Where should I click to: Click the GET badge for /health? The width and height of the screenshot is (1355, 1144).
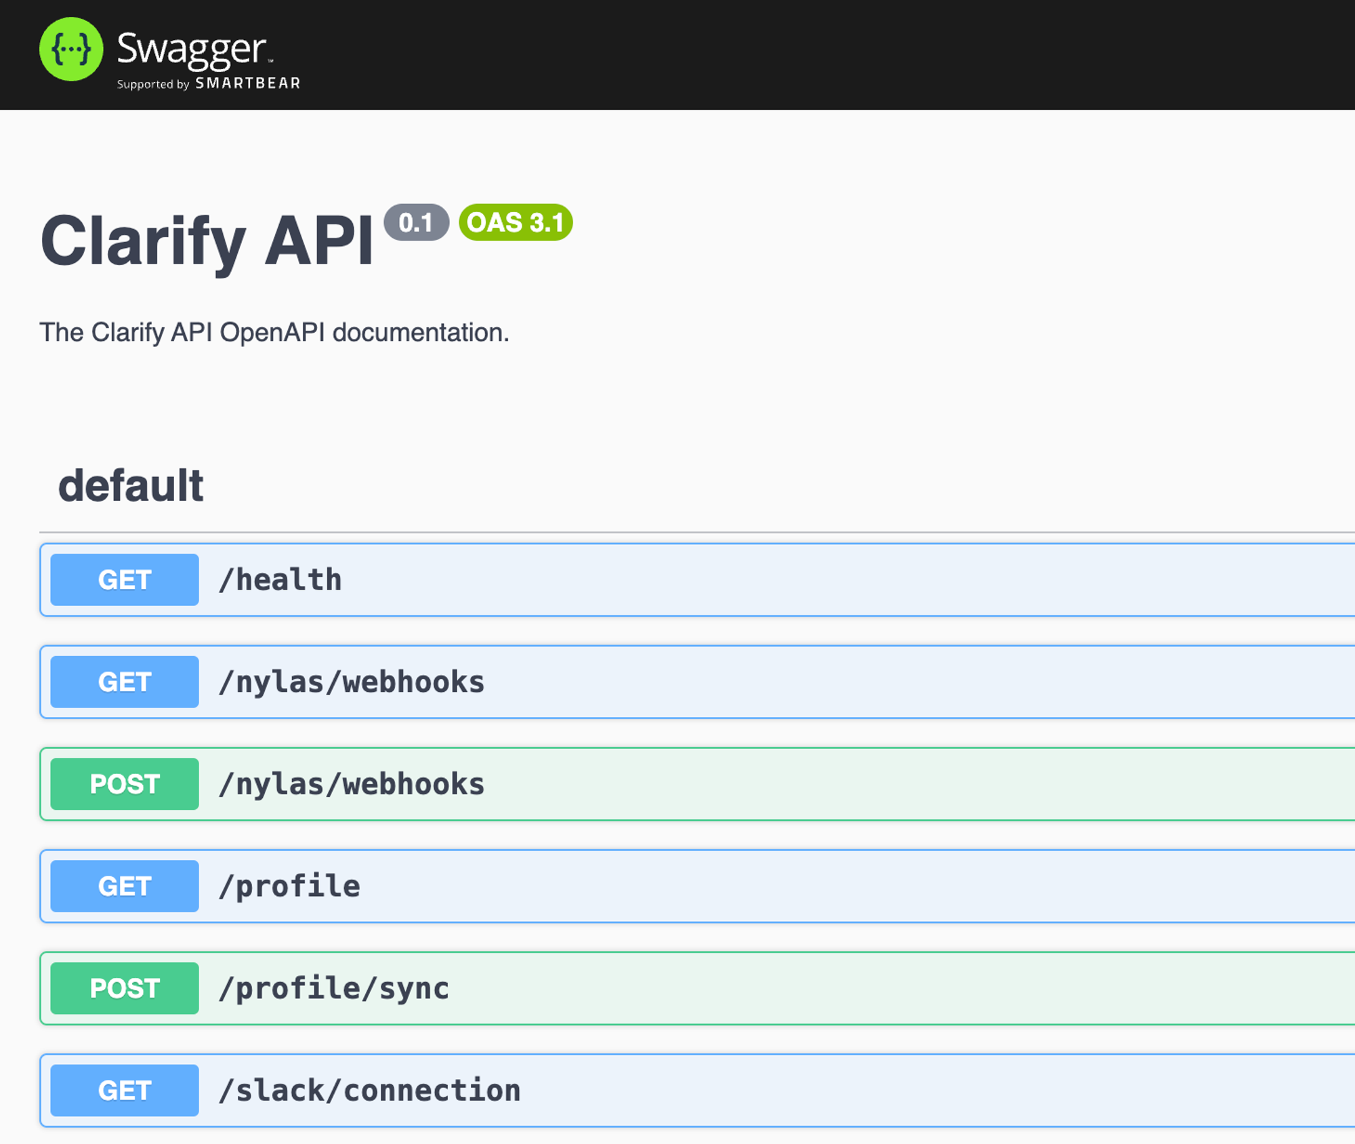pyautogui.click(x=125, y=580)
